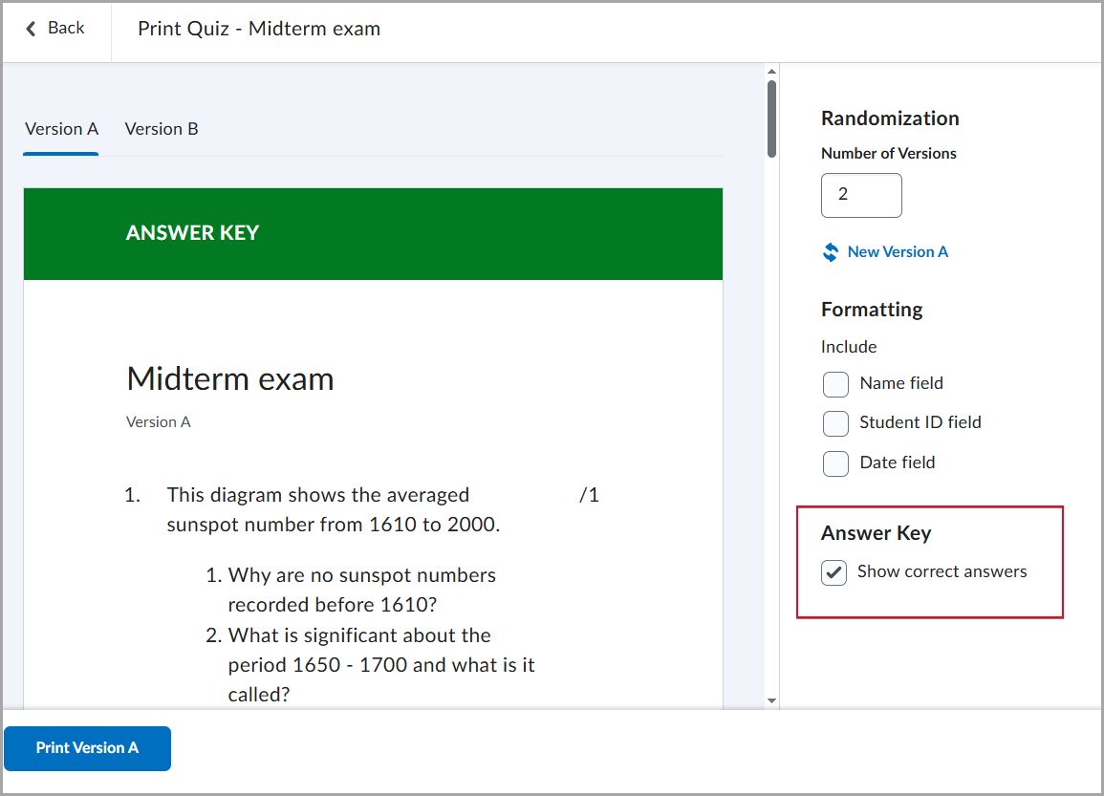Viewport: 1104px width, 796px height.
Task: Click the Print Version A button
Action: [x=87, y=748]
